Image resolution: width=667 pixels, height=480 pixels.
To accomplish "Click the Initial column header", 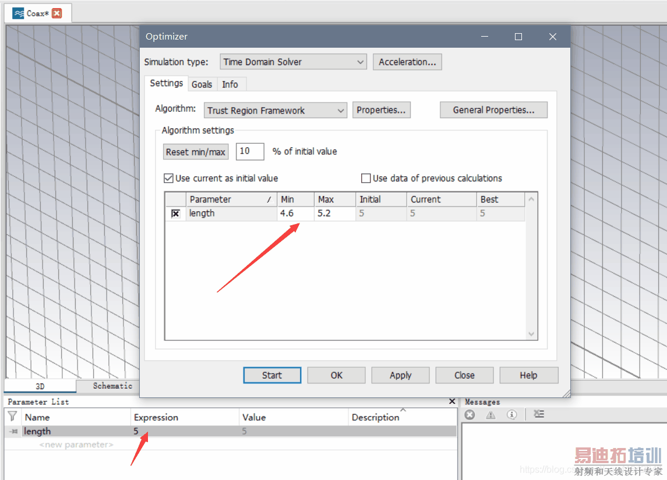I will coord(381,199).
